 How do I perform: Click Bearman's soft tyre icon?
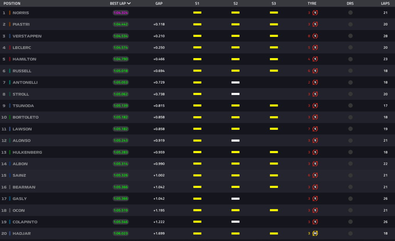pos(315,187)
